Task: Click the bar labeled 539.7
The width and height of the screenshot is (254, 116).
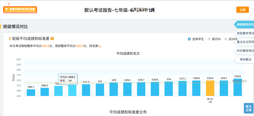Action: (x=224, y=88)
